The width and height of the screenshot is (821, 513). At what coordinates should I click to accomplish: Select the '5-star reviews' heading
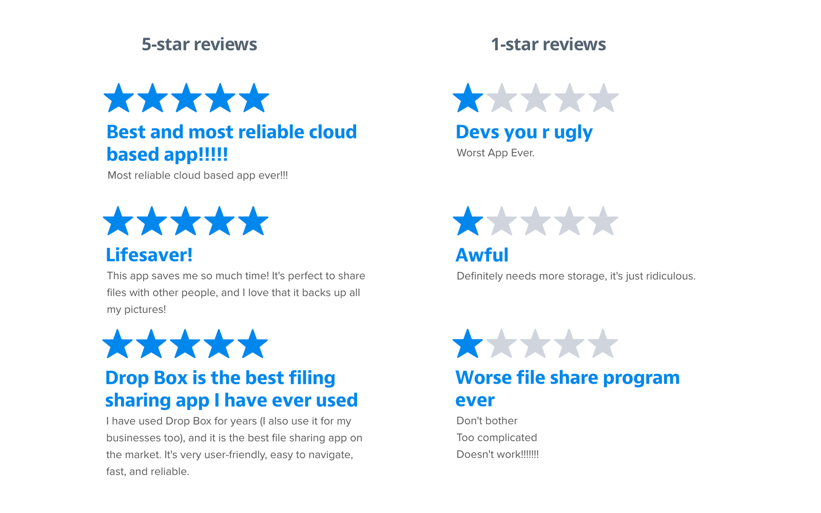pyautogui.click(x=200, y=44)
